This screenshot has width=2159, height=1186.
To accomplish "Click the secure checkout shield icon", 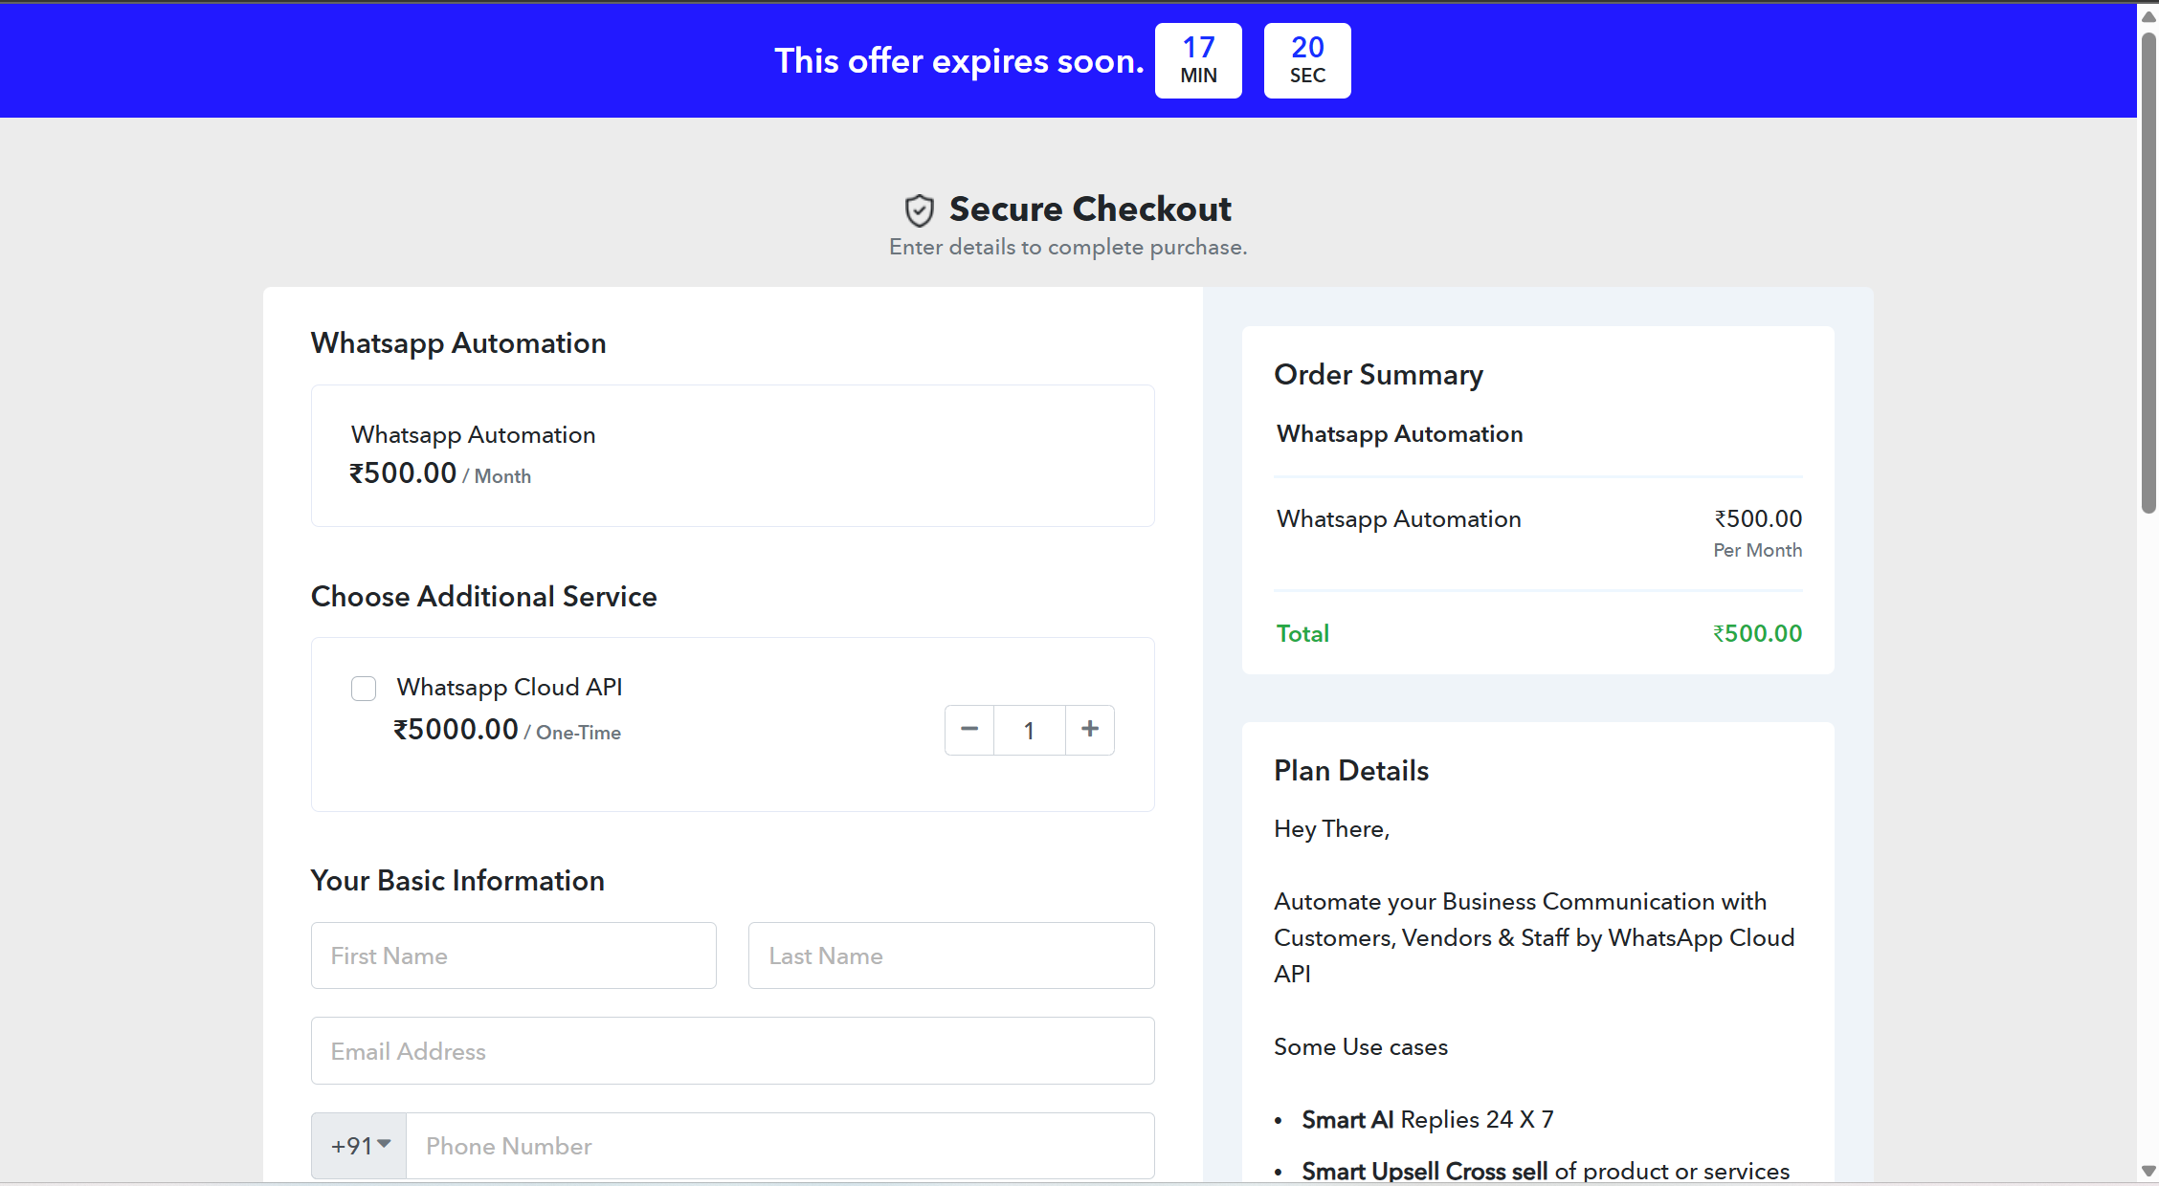I will click(x=919, y=210).
